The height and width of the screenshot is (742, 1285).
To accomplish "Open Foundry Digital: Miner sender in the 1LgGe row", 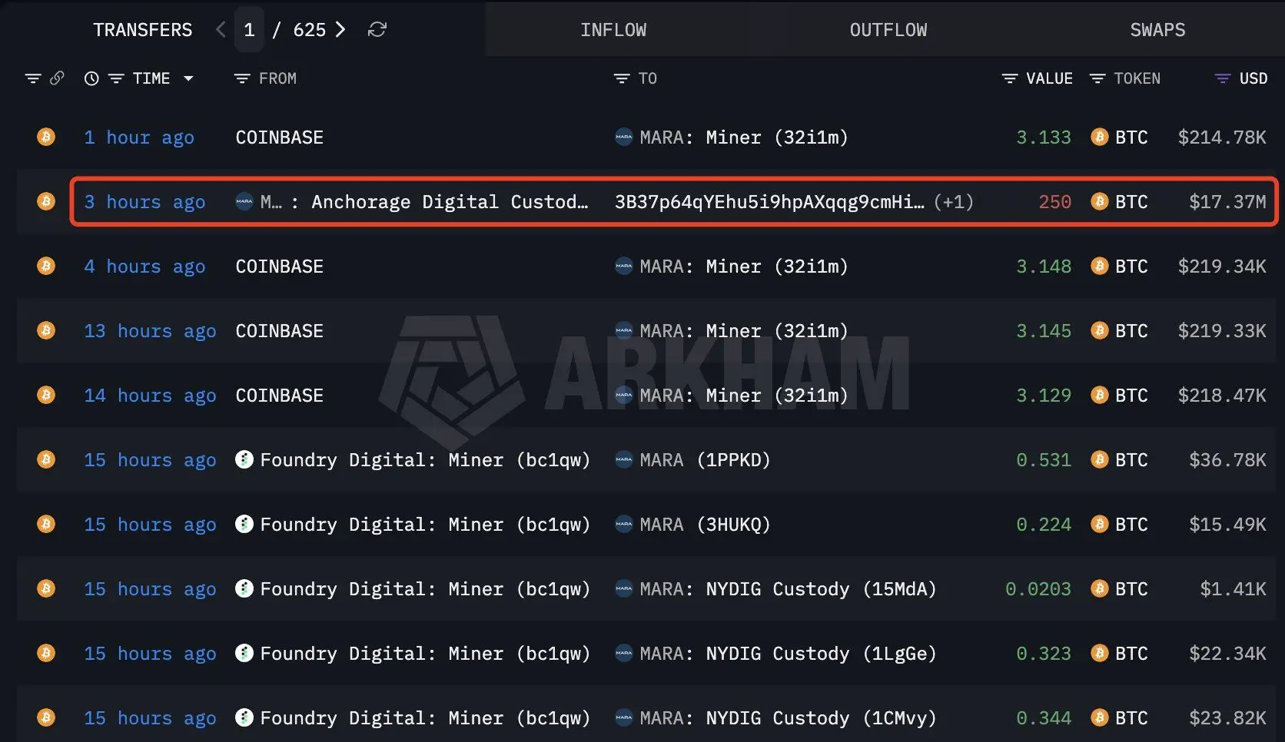I will [425, 654].
